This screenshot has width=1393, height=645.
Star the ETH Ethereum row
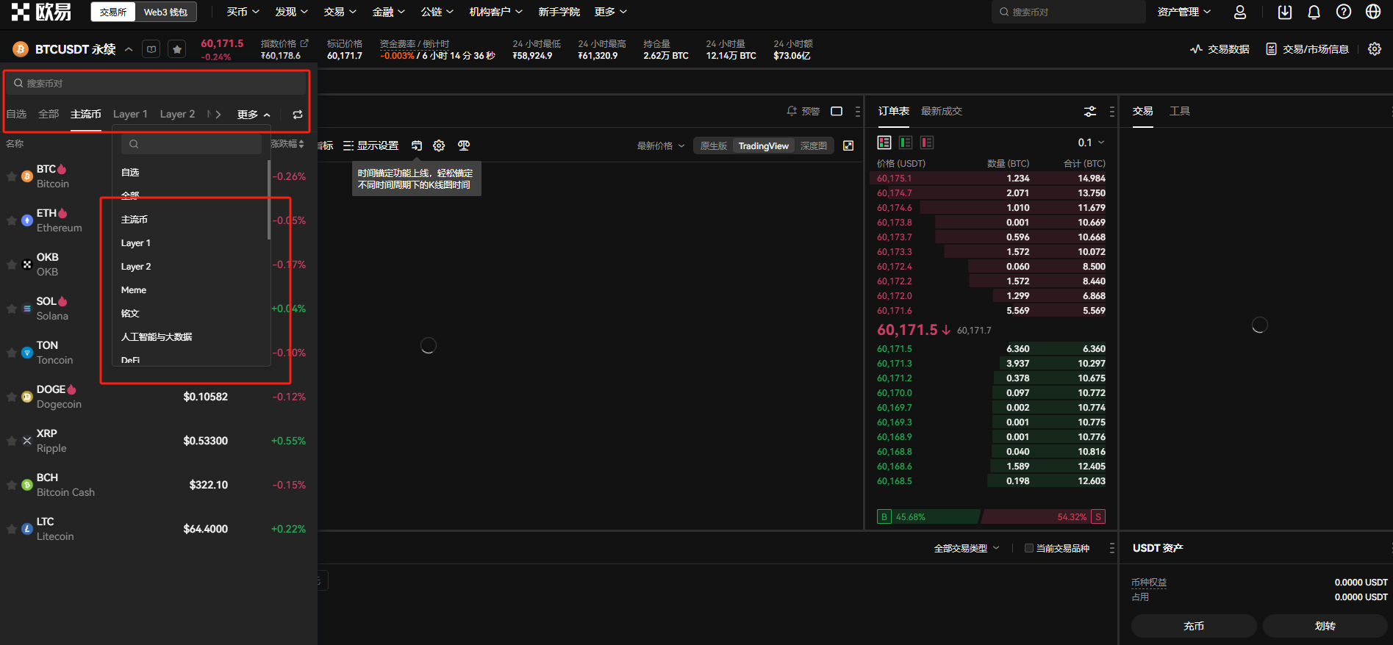pyautogui.click(x=12, y=220)
